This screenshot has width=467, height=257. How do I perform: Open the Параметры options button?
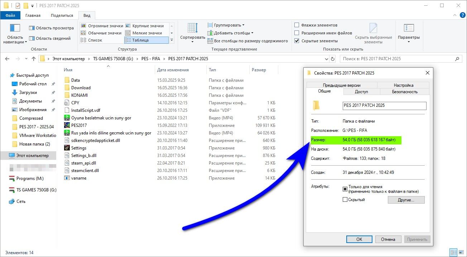click(x=409, y=34)
